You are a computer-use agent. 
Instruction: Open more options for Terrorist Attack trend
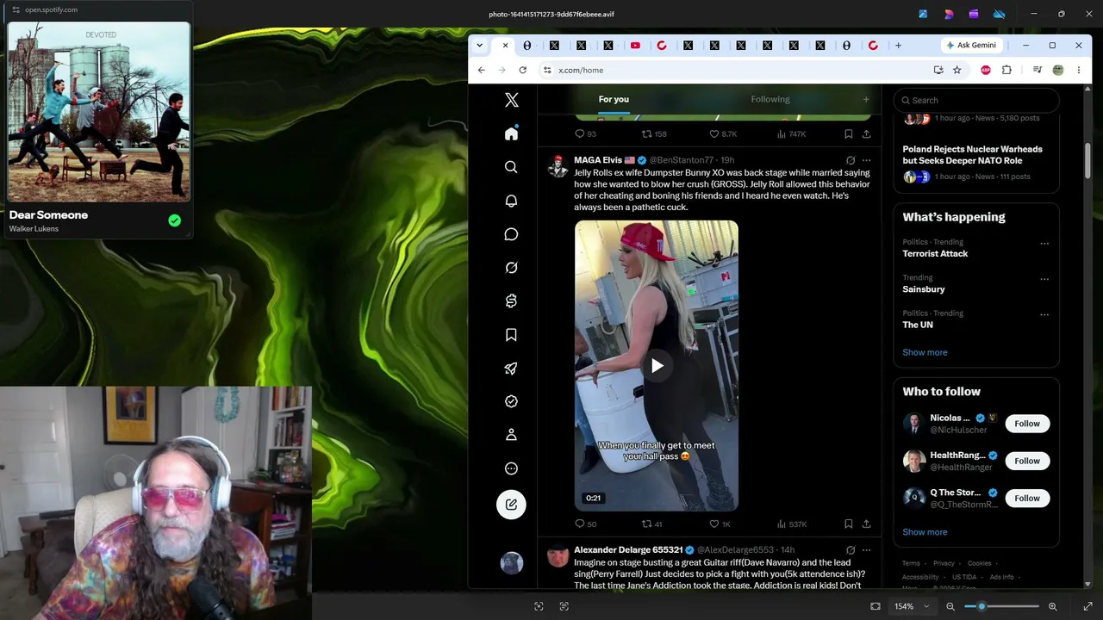1044,244
